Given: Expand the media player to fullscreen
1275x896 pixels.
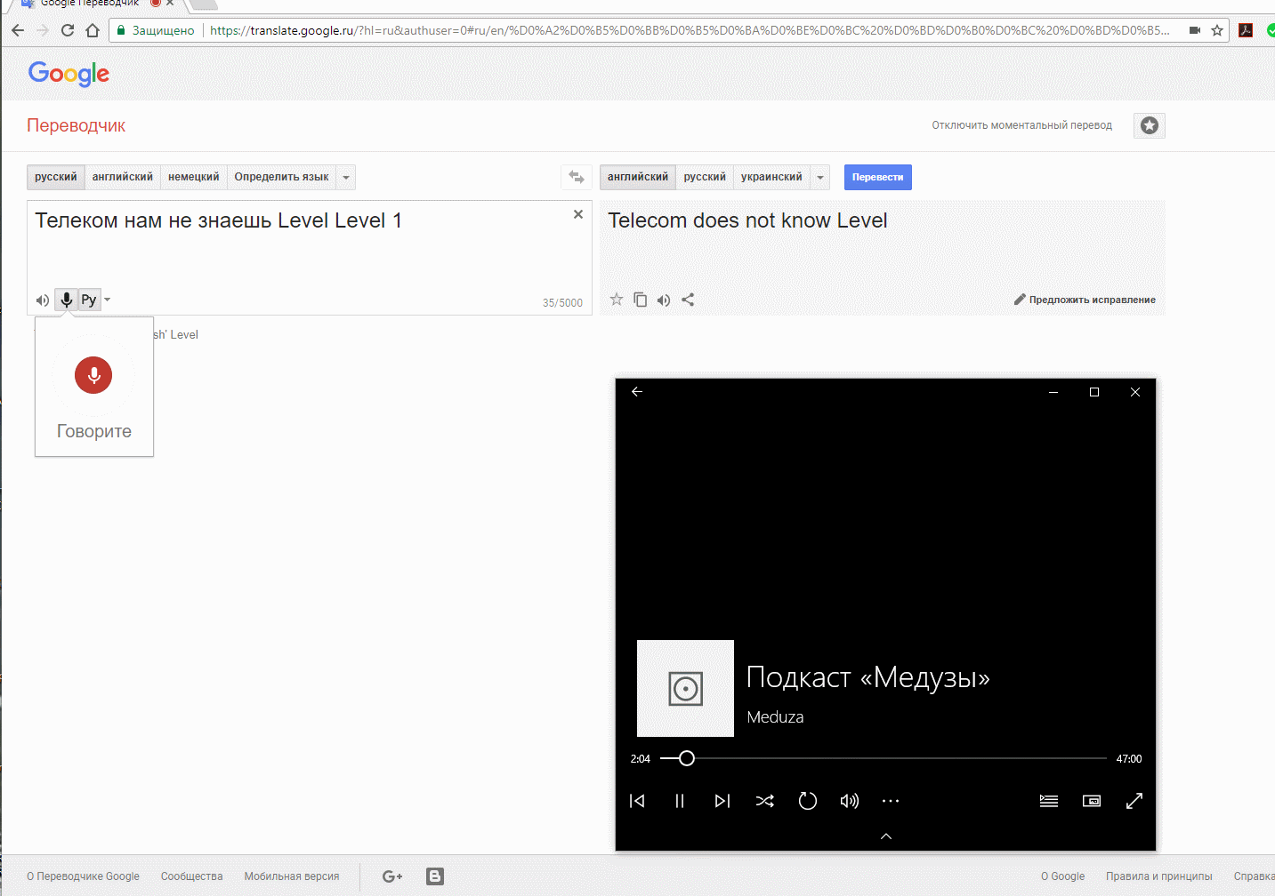Looking at the screenshot, I should coord(1134,801).
